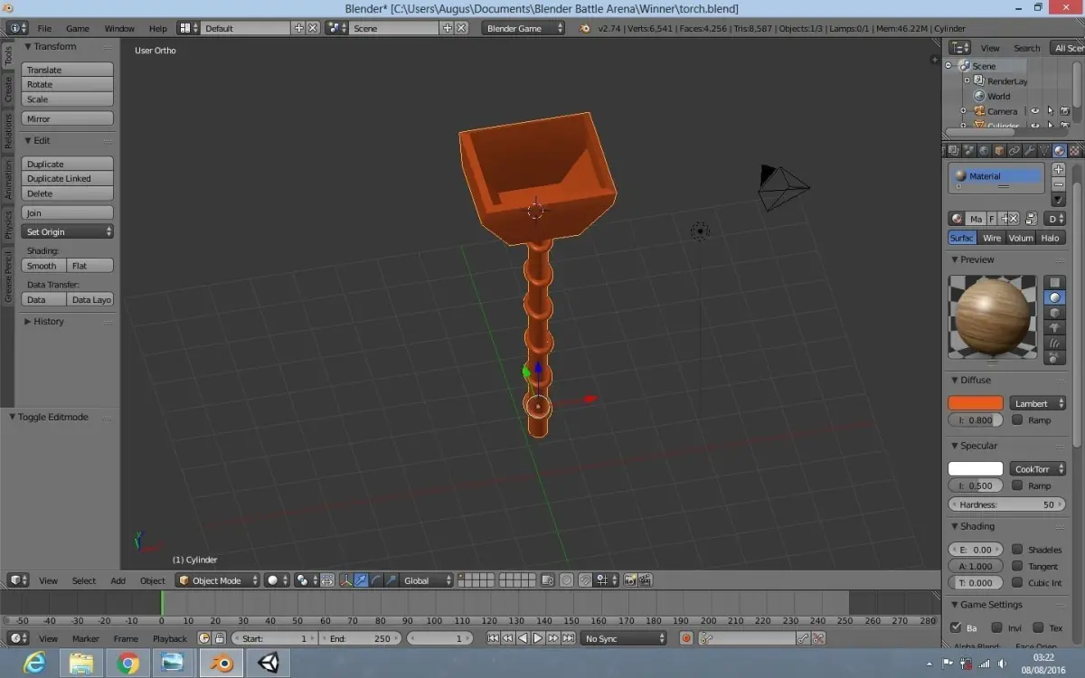Open the World properties tab (globe icon)
The image size is (1085, 678).
(x=985, y=149)
